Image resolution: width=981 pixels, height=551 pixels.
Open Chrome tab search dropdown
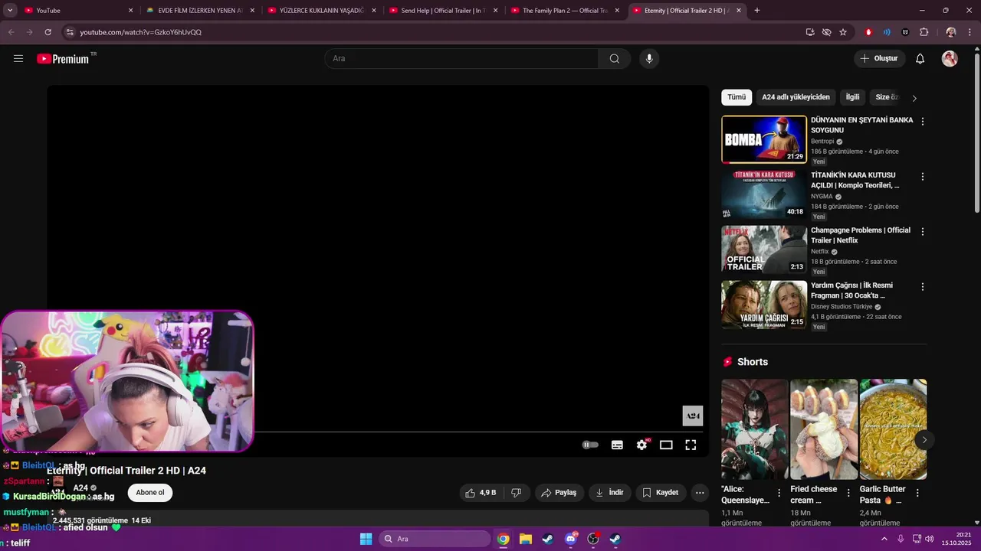pos(10,11)
